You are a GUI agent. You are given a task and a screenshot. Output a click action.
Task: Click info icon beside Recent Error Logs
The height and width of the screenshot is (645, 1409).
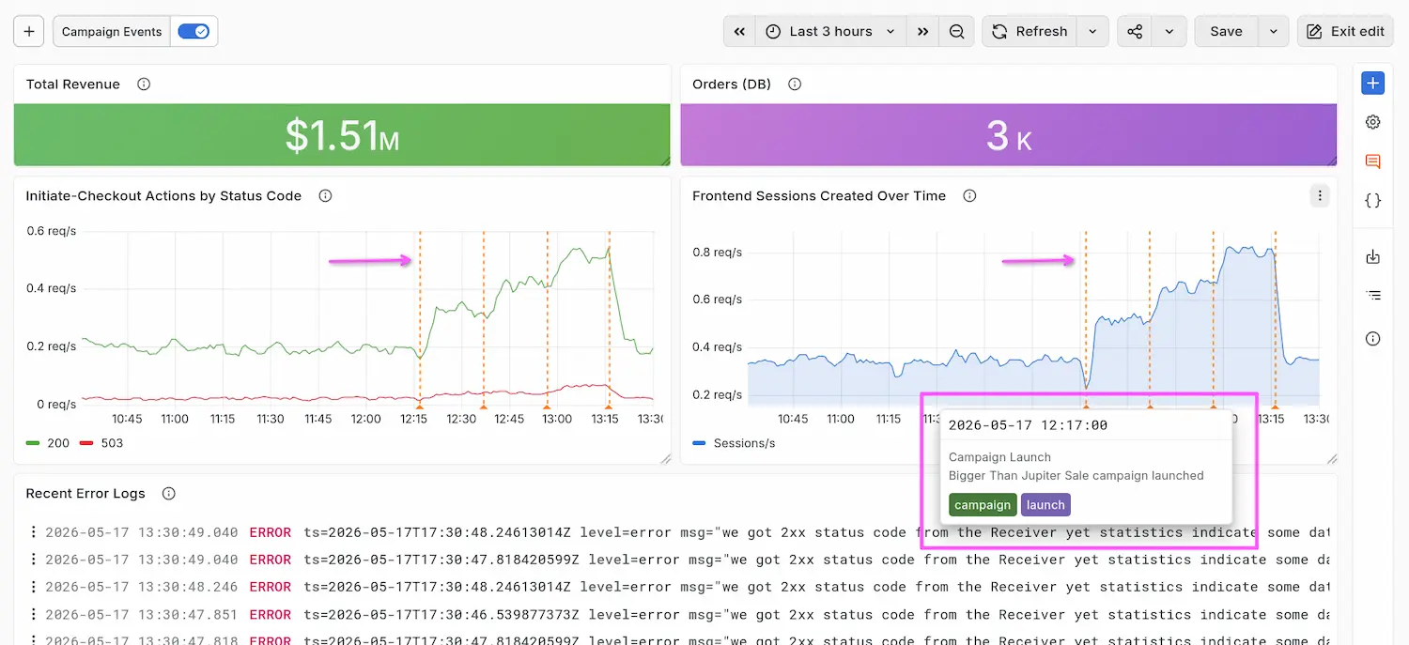coord(169,493)
